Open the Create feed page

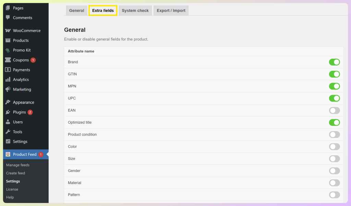click(x=15, y=173)
